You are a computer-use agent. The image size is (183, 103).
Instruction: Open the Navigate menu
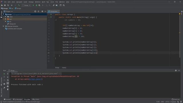point(19,2)
